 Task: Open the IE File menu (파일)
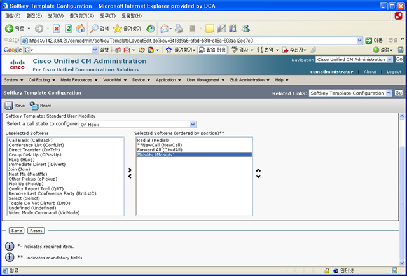point(13,16)
